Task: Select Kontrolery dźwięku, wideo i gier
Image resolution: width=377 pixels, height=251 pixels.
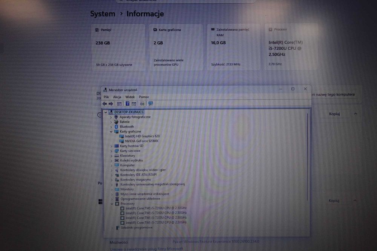Action: 143,170
